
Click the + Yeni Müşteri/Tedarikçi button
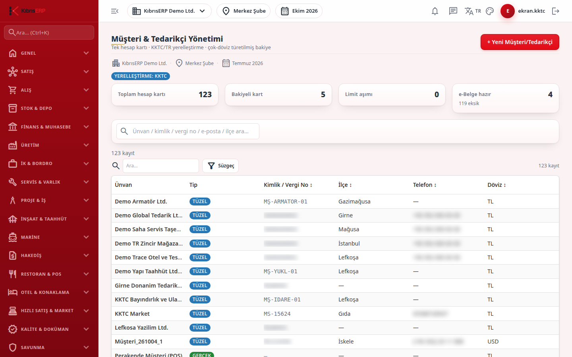(x=520, y=42)
